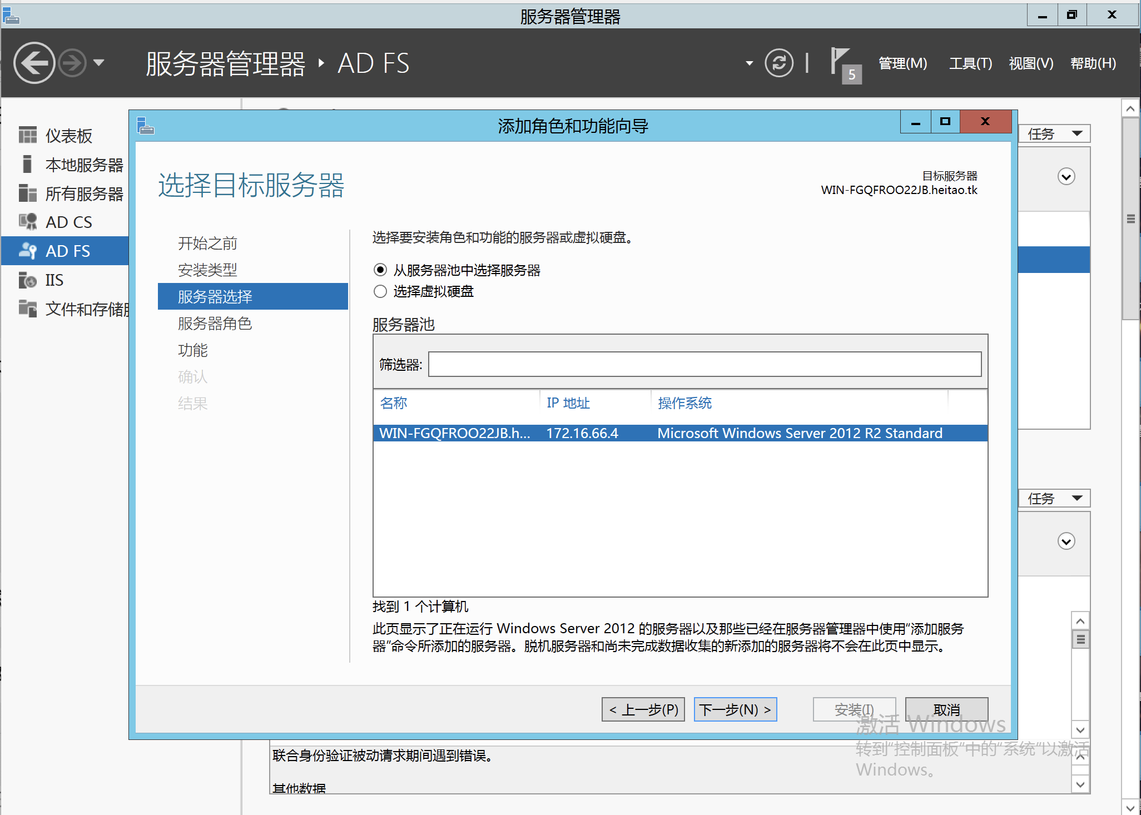
Task: Go to 功能 wizard step
Action: 192,350
